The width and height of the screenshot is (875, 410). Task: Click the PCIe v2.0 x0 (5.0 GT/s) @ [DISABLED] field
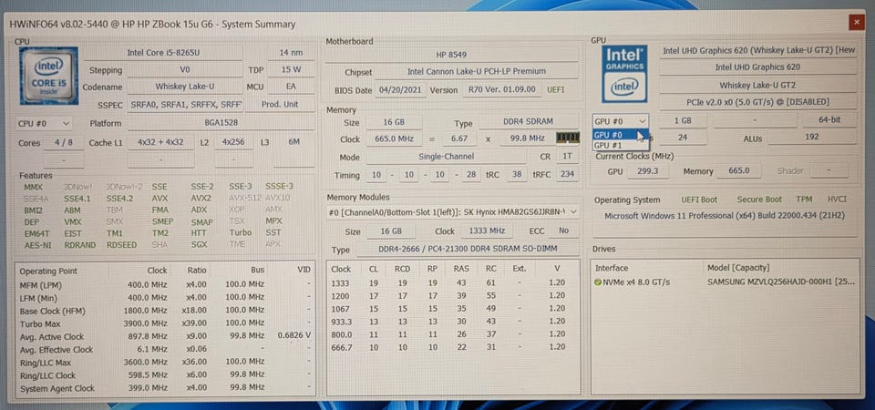click(758, 102)
